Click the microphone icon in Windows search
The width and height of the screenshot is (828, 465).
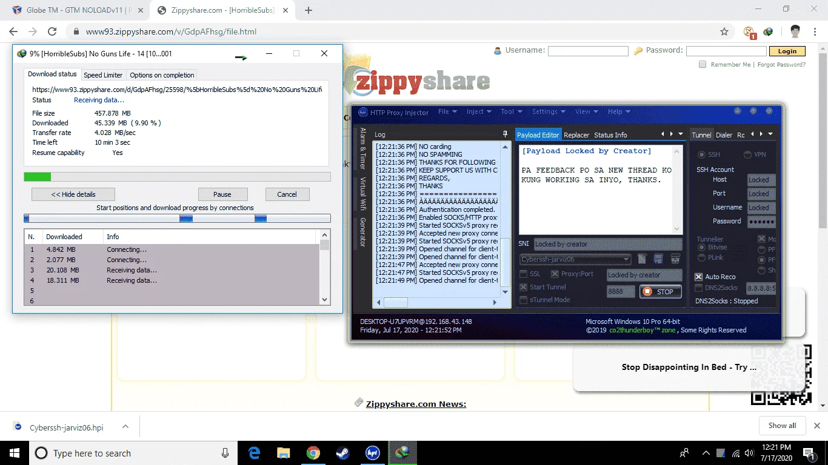225,453
